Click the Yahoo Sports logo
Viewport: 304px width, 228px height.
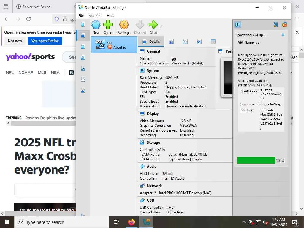point(30,57)
